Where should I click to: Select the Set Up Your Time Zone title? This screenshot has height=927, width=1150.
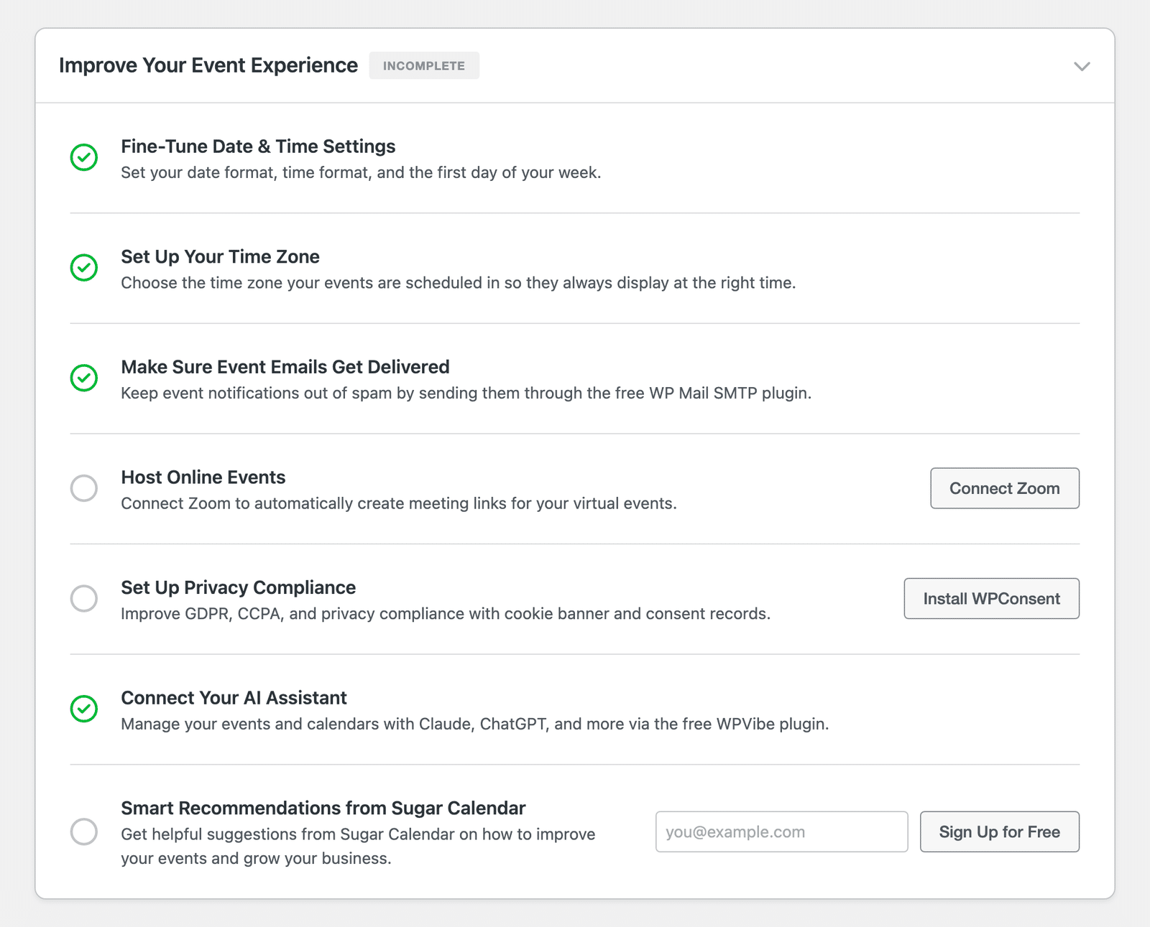tap(220, 257)
